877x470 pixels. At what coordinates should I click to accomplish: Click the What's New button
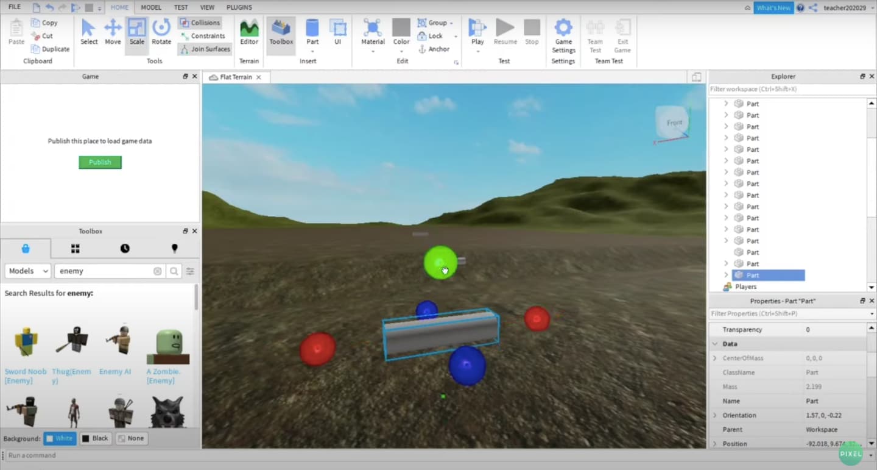[773, 7]
